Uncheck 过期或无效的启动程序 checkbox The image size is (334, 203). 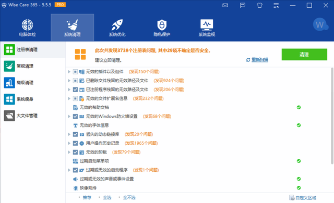(75, 170)
